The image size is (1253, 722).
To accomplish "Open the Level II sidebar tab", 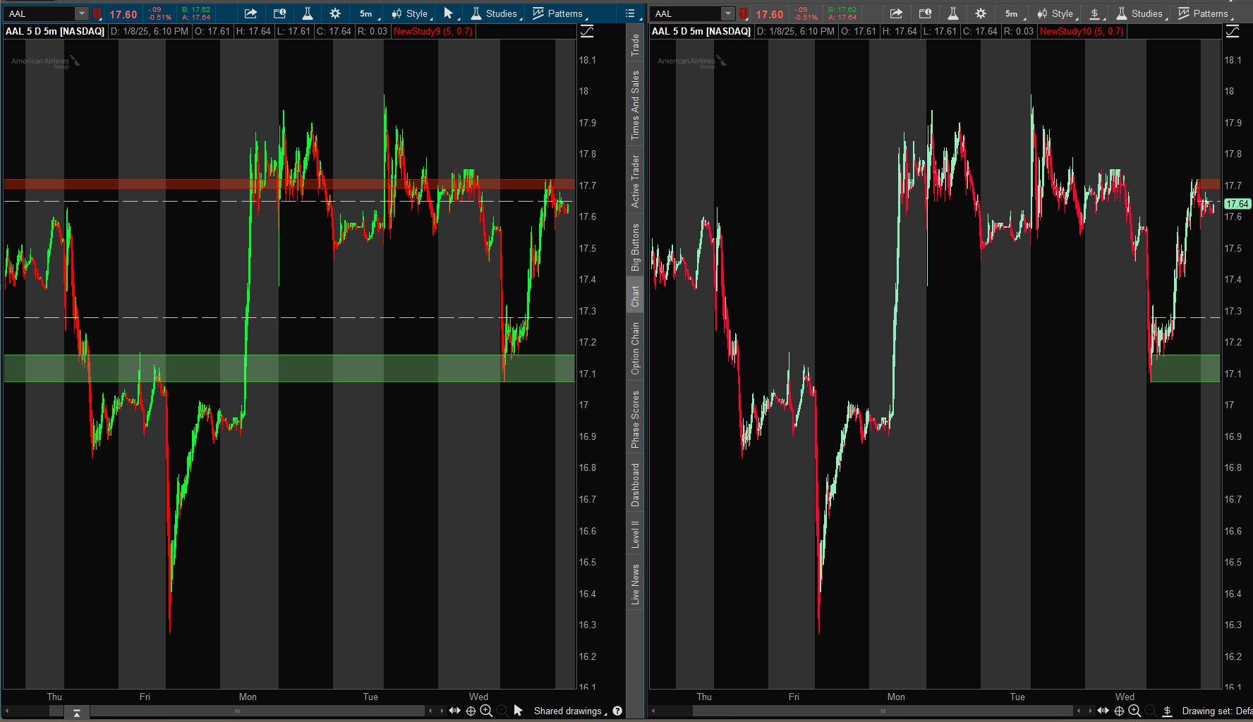I will (635, 534).
